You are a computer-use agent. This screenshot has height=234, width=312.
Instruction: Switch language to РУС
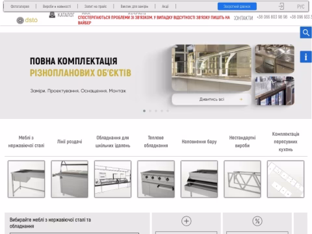tap(301, 6)
